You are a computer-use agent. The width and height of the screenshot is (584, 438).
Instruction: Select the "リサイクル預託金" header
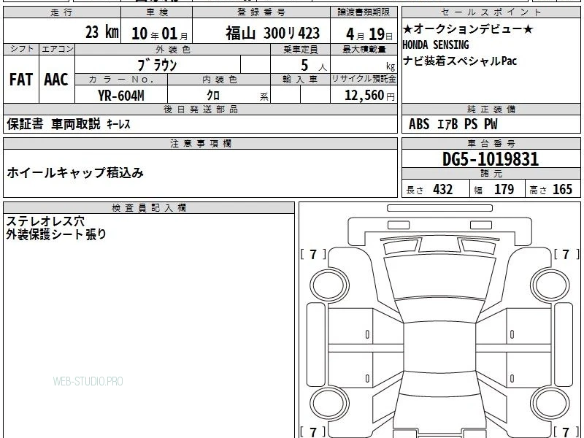click(x=364, y=79)
